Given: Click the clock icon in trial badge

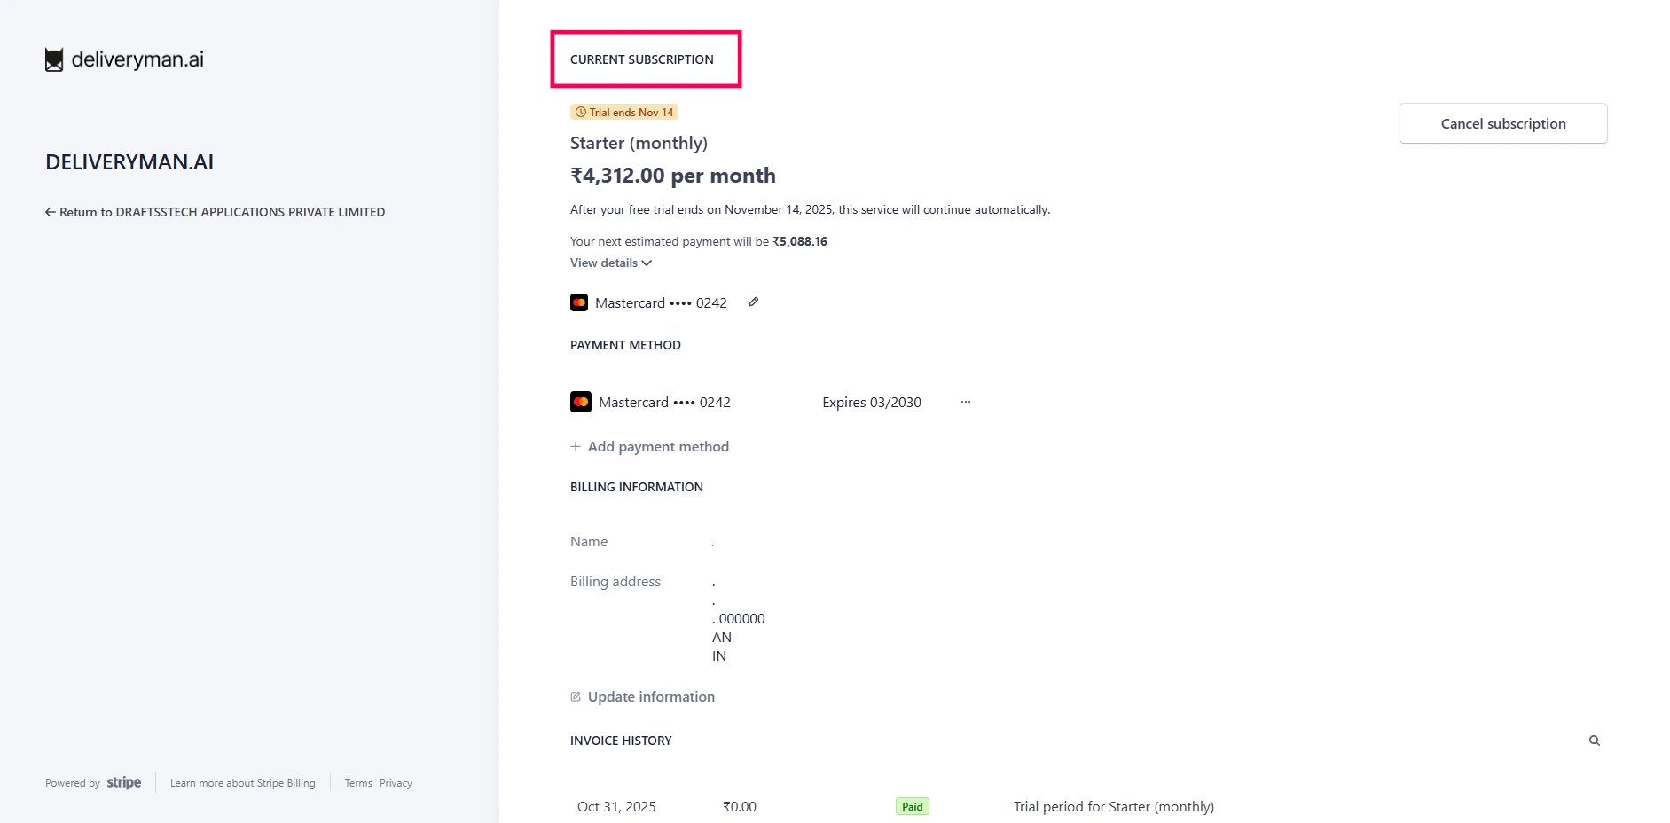Looking at the screenshot, I should pyautogui.click(x=581, y=113).
